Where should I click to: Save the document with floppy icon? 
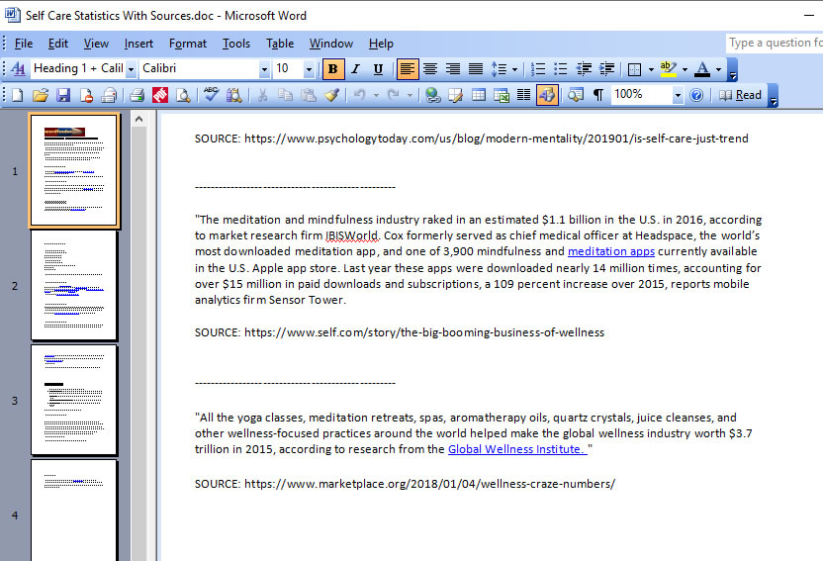[63, 95]
